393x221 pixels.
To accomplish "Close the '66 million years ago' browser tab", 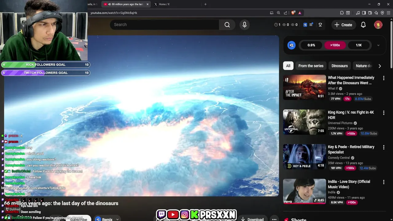I will 147,4.
